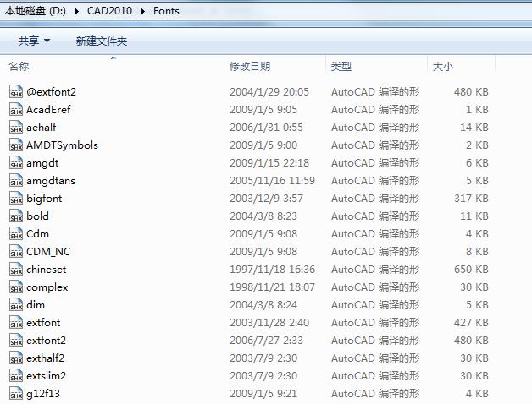This screenshot has height=404, width=532.
Task: Select file name dim
Action: [x=36, y=305]
